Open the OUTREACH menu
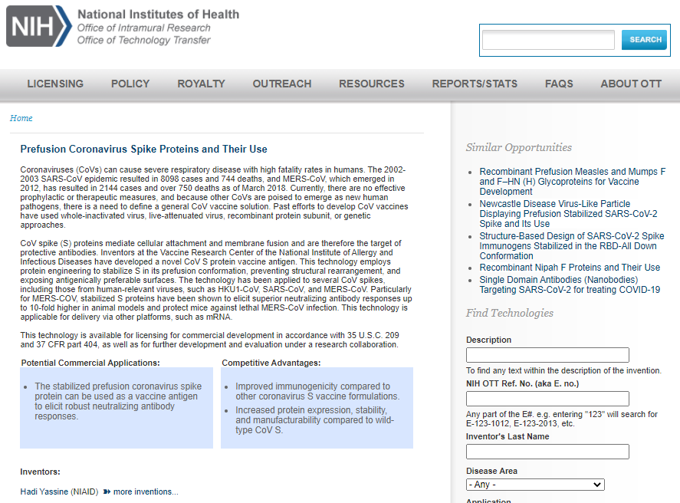The width and height of the screenshot is (680, 503). pos(282,84)
